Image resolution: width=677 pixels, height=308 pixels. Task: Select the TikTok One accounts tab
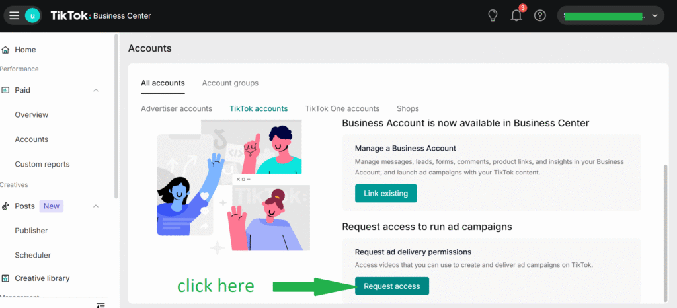coord(342,108)
